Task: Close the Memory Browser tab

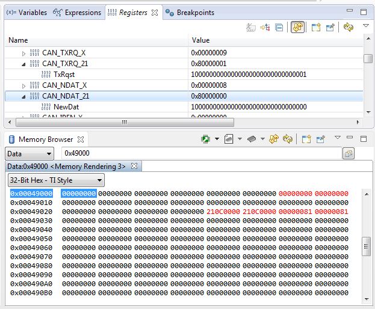Action: [x=81, y=139]
